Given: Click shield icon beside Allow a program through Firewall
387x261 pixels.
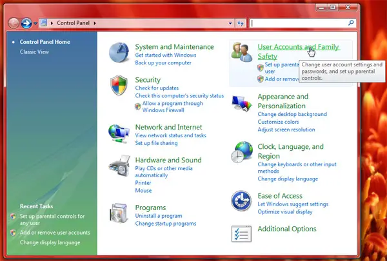Looking at the screenshot, I should click(x=138, y=106).
